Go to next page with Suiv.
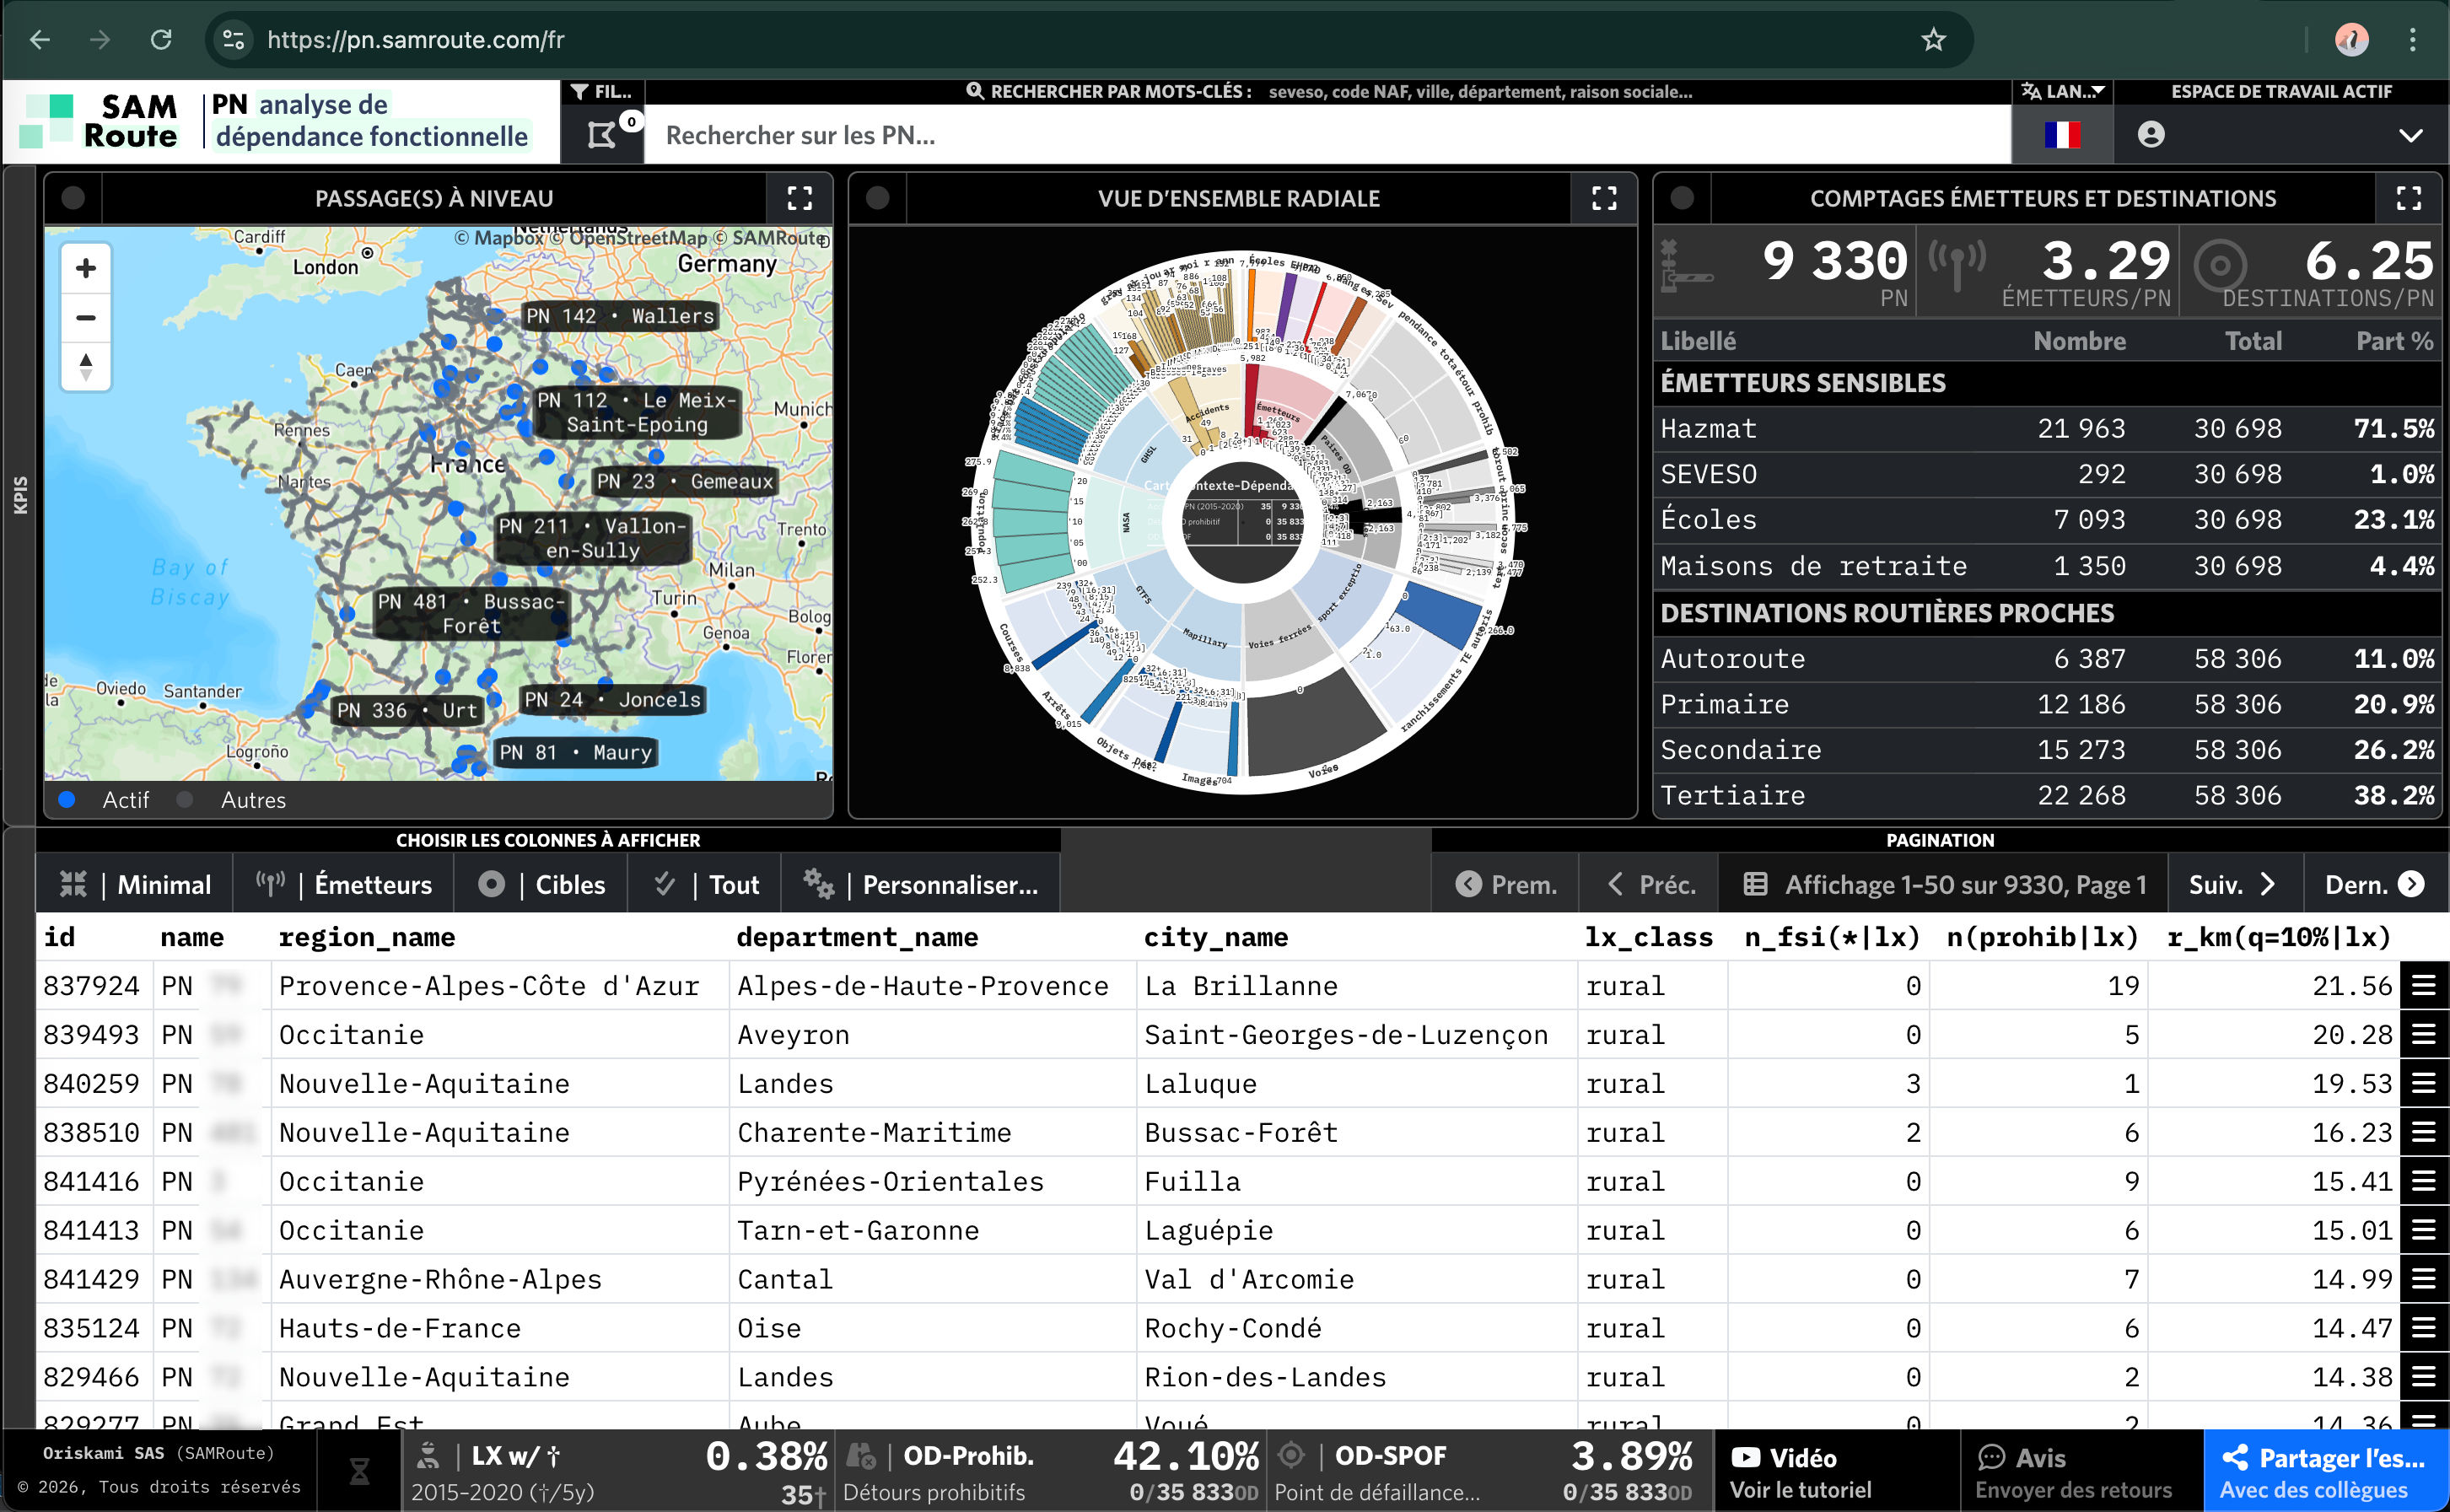This screenshot has height=1512, width=2450. (2235, 884)
